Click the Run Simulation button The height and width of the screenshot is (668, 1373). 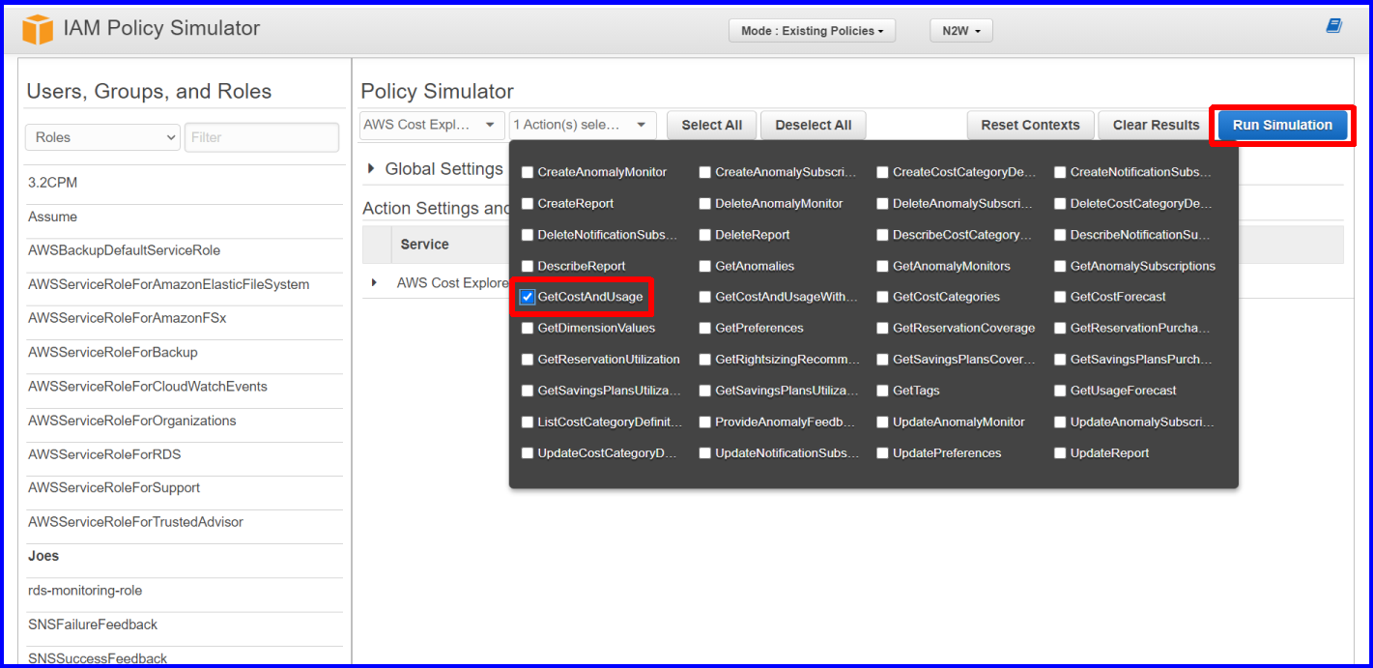click(x=1282, y=125)
